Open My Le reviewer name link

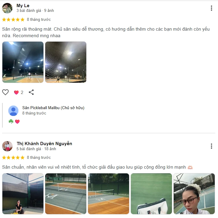click(23, 6)
